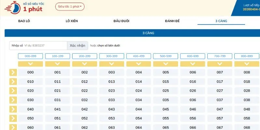Choose number 044 in the grid

tap(139, 109)
